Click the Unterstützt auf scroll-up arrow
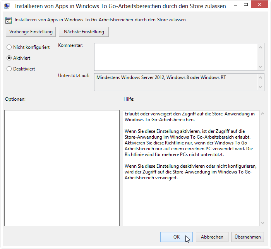Image resolution: width=271 pixels, height=249 pixels. 261,77
